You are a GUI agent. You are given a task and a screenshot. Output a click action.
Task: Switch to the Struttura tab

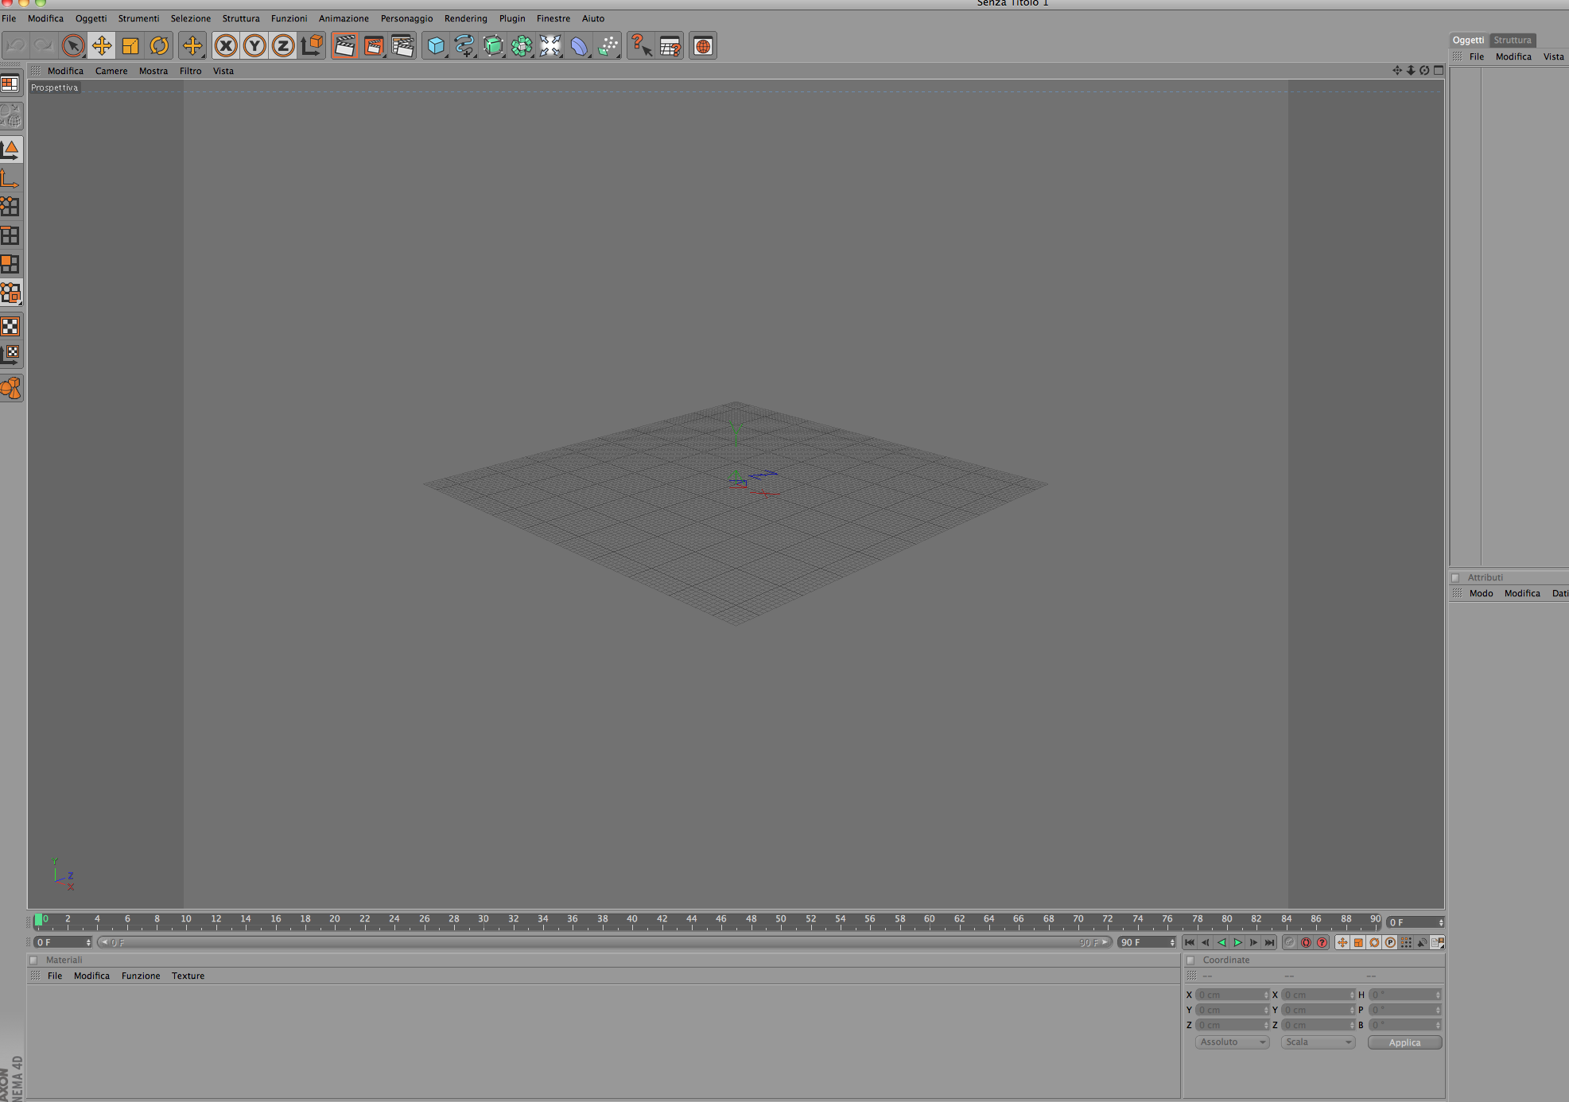coord(1512,40)
